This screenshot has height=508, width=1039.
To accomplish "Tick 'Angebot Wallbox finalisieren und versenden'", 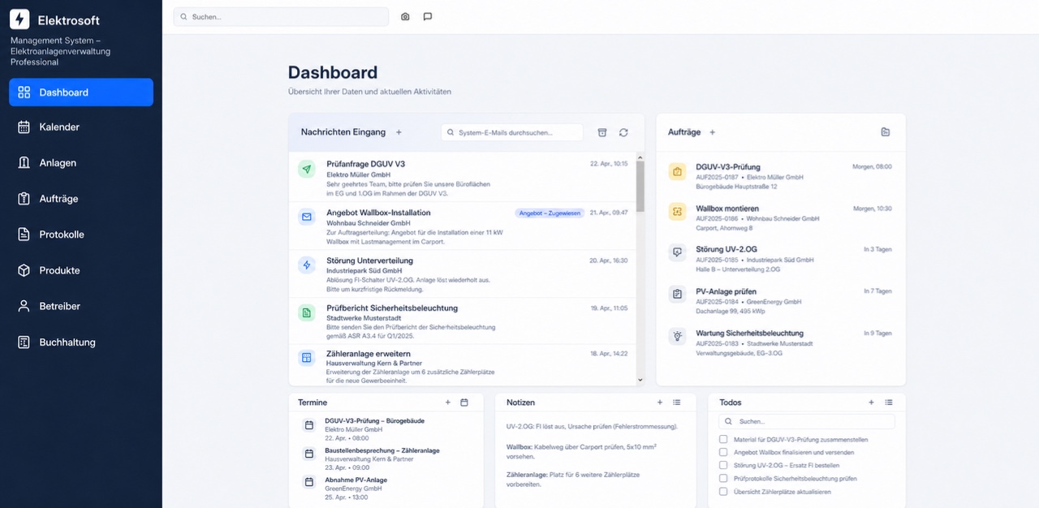I will point(723,452).
